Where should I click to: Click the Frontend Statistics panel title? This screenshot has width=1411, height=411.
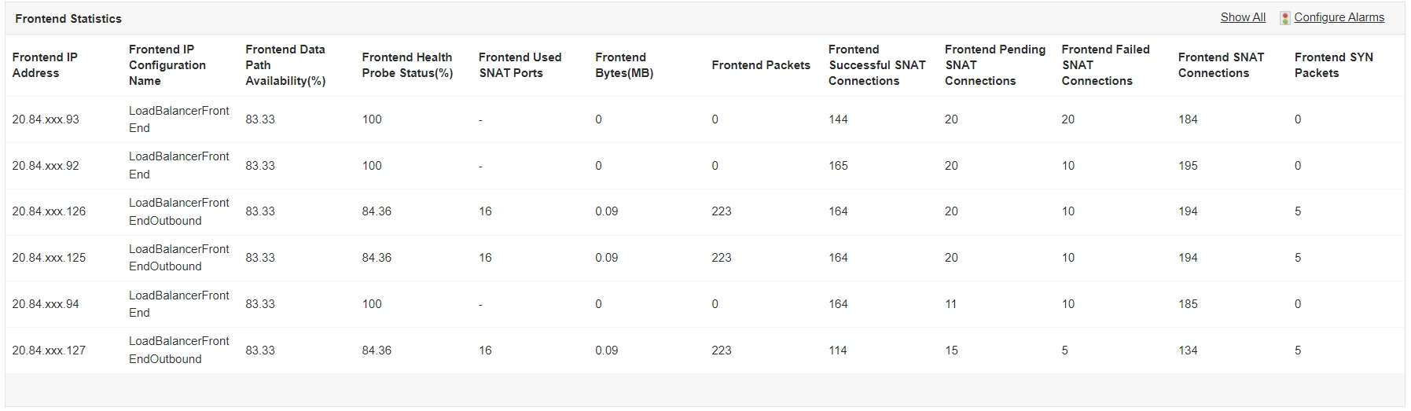click(x=68, y=19)
